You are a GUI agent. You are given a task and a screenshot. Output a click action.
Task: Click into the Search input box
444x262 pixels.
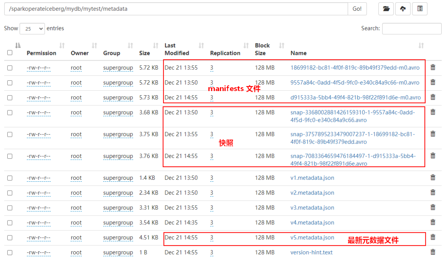[x=412, y=29]
